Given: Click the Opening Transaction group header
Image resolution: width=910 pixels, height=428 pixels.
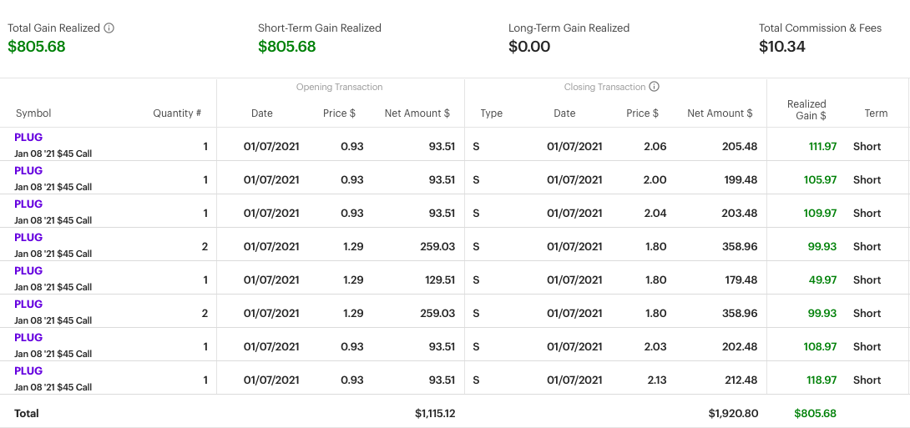Looking at the screenshot, I should [339, 87].
